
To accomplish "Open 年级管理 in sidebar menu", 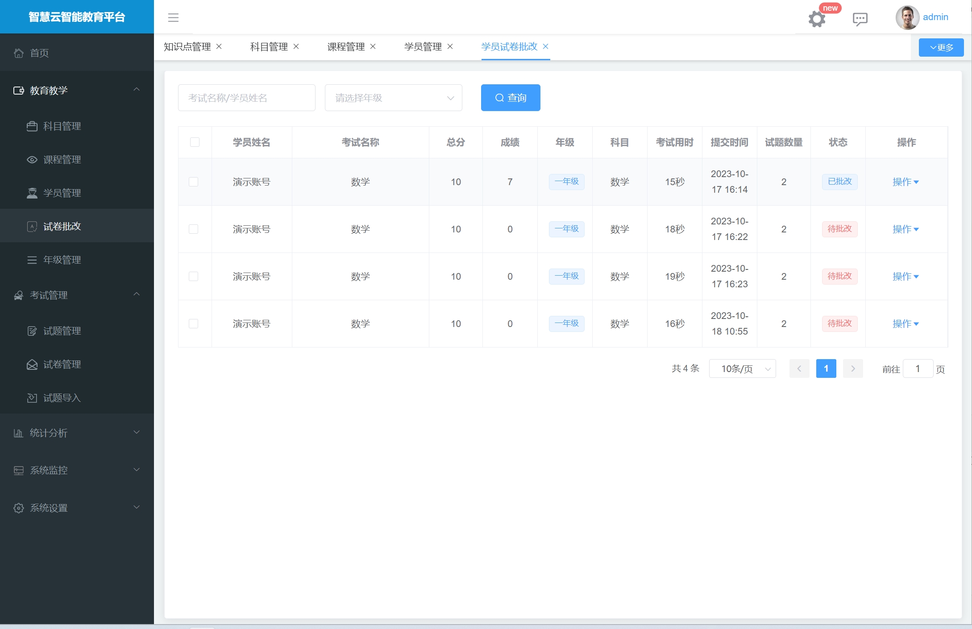I will coord(62,260).
